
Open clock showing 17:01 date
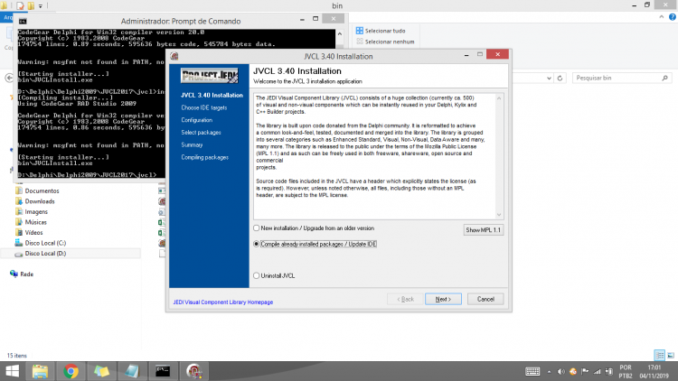[654, 371]
